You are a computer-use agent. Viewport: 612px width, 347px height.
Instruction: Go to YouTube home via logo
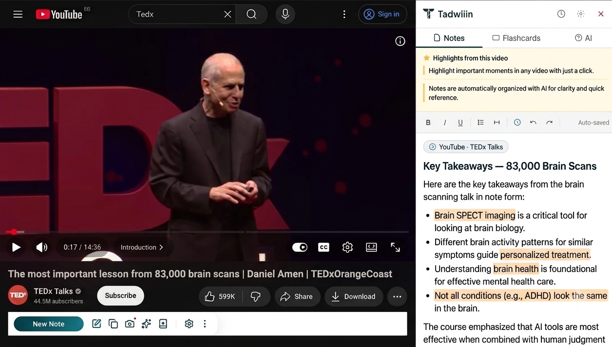coord(59,14)
